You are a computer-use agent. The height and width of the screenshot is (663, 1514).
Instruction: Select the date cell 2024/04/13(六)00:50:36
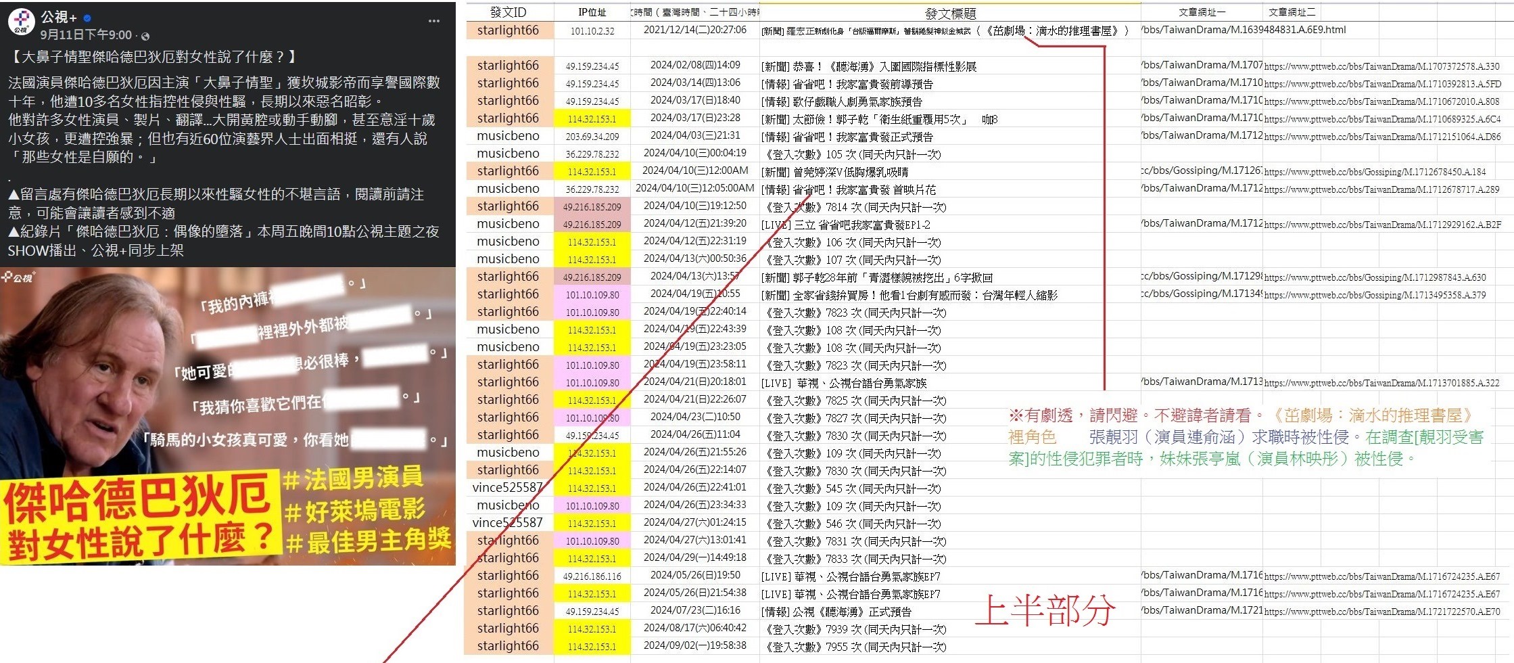click(695, 258)
